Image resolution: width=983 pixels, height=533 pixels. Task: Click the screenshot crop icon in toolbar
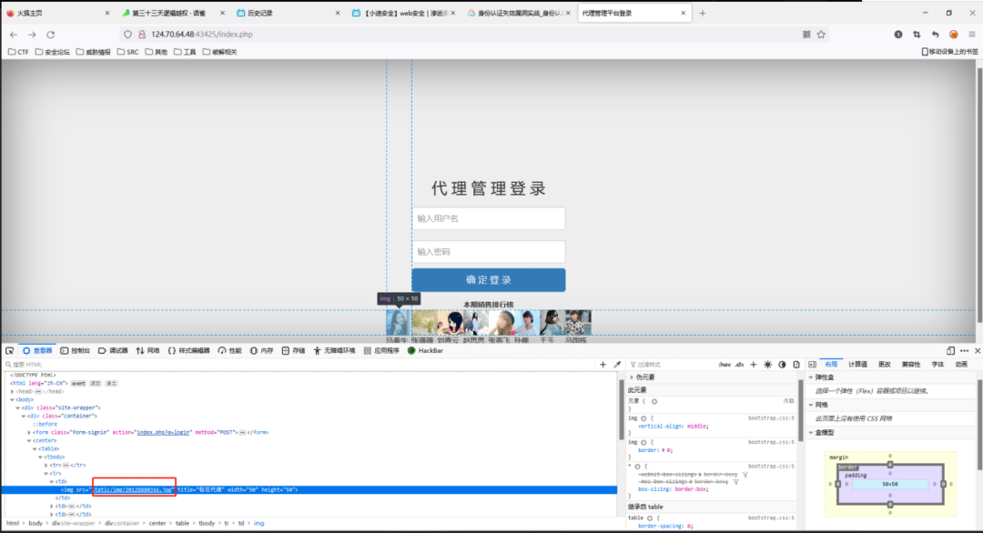point(917,35)
